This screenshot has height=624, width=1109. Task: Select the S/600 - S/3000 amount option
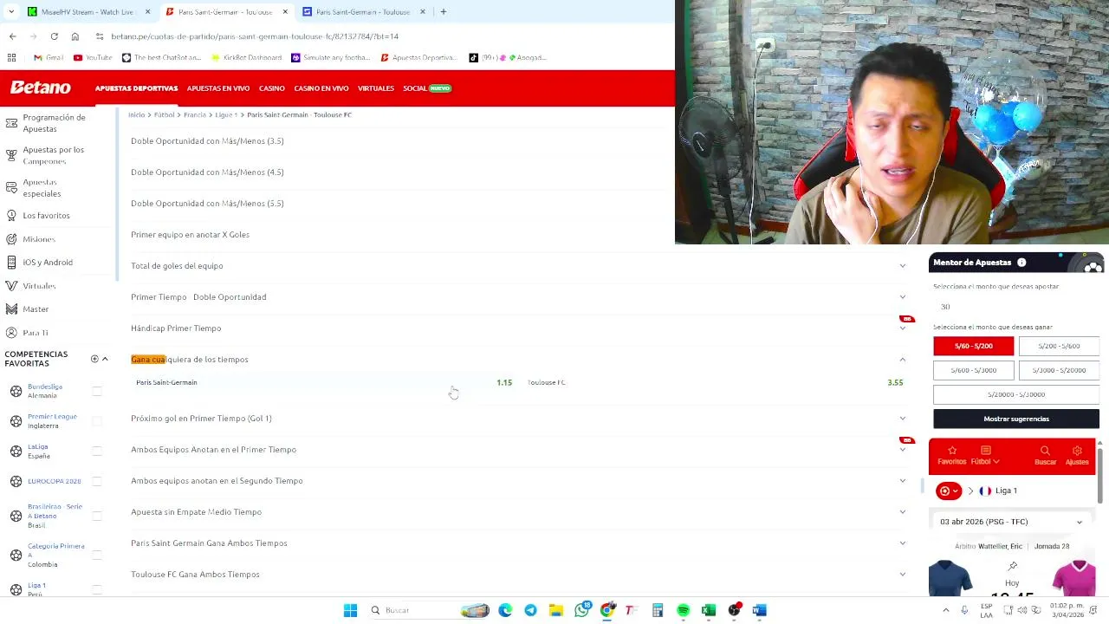pos(973,370)
